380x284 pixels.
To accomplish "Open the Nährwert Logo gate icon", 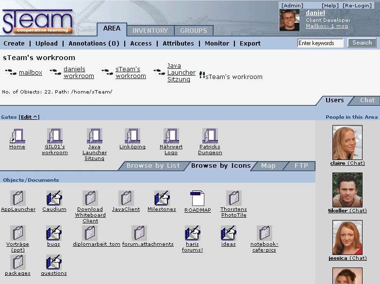I will pos(171,136).
